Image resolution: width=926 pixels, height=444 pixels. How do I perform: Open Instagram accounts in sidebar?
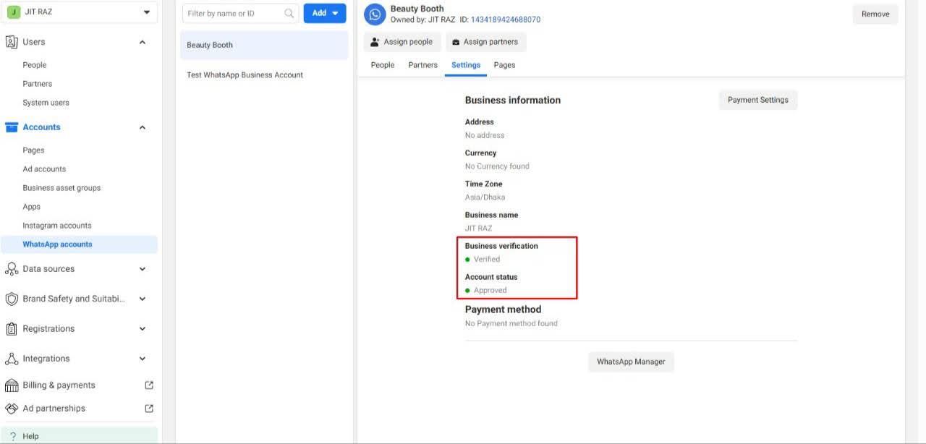[x=57, y=226]
